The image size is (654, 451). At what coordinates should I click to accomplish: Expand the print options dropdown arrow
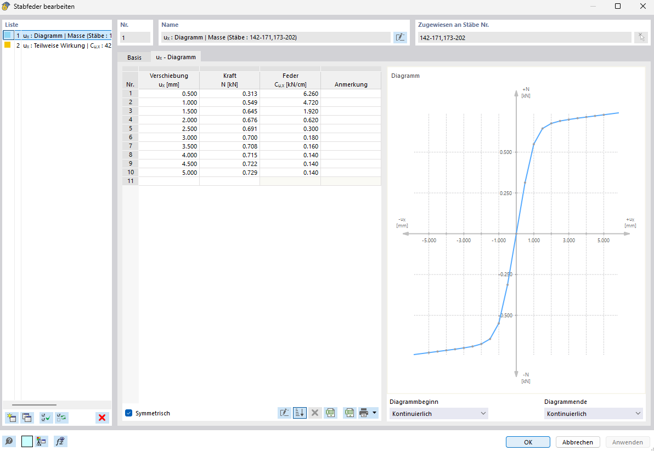coord(375,413)
